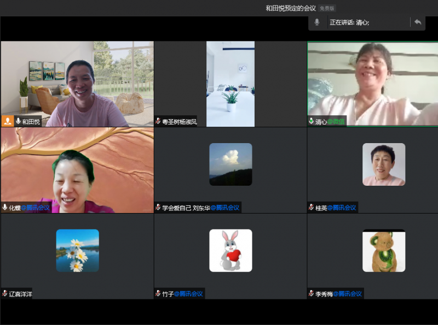Select the bear avatar of 李秀梅
The height and width of the screenshot is (325, 438).
pos(384,251)
